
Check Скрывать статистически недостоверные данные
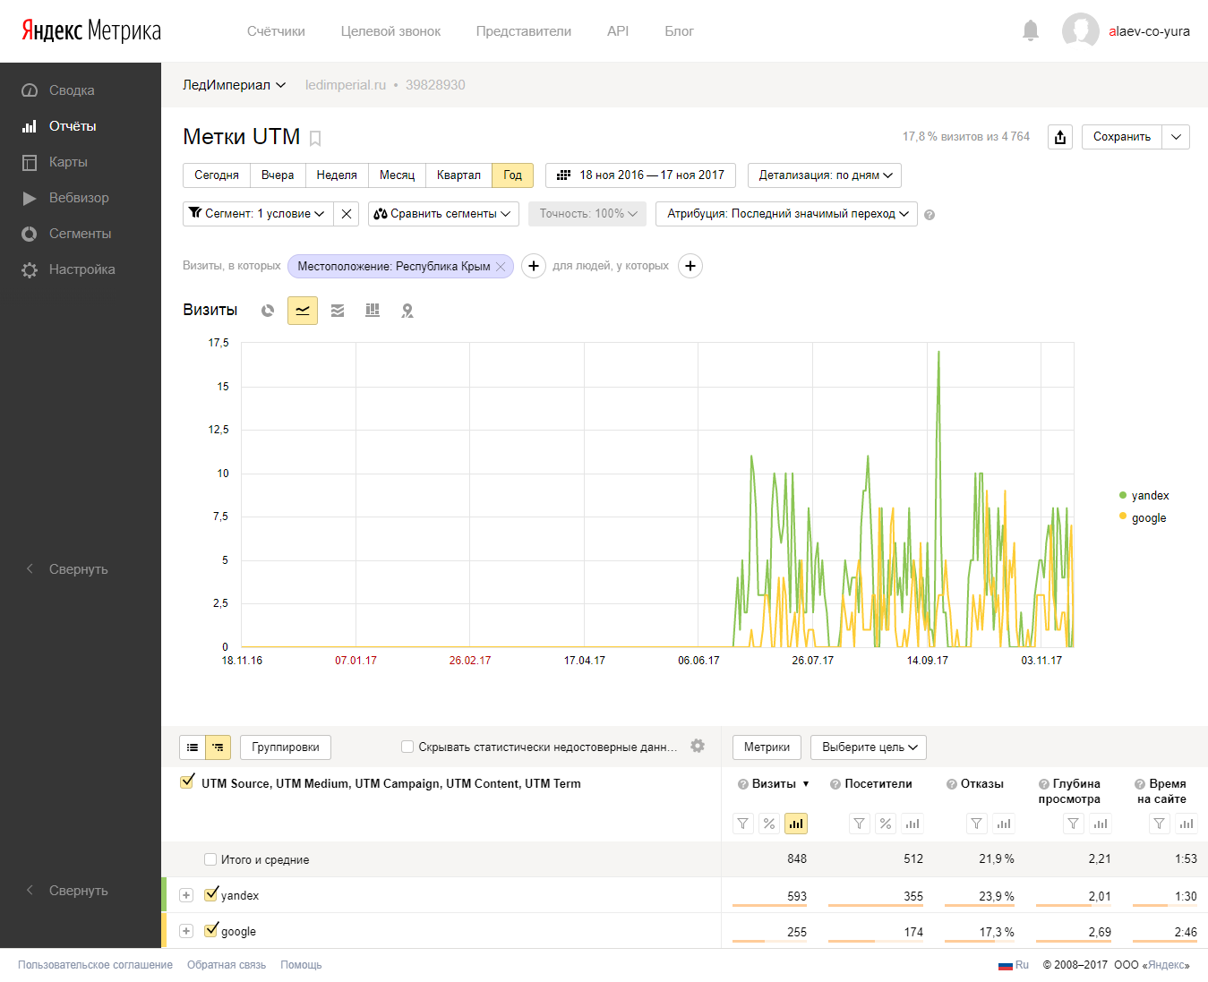(407, 747)
